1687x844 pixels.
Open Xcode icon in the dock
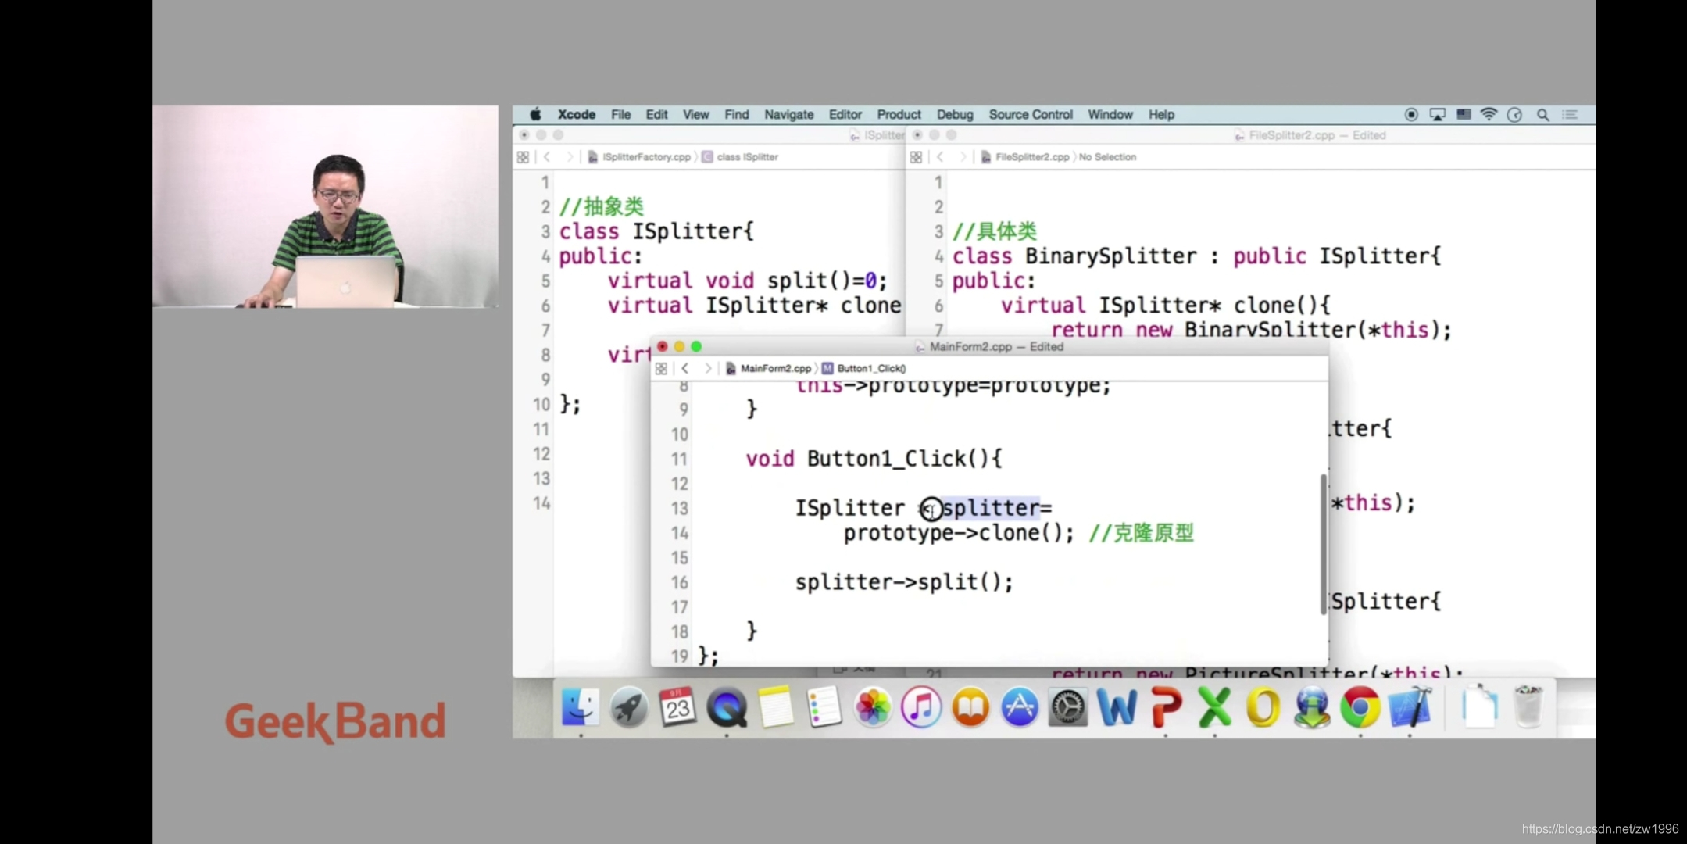pyautogui.click(x=1409, y=707)
